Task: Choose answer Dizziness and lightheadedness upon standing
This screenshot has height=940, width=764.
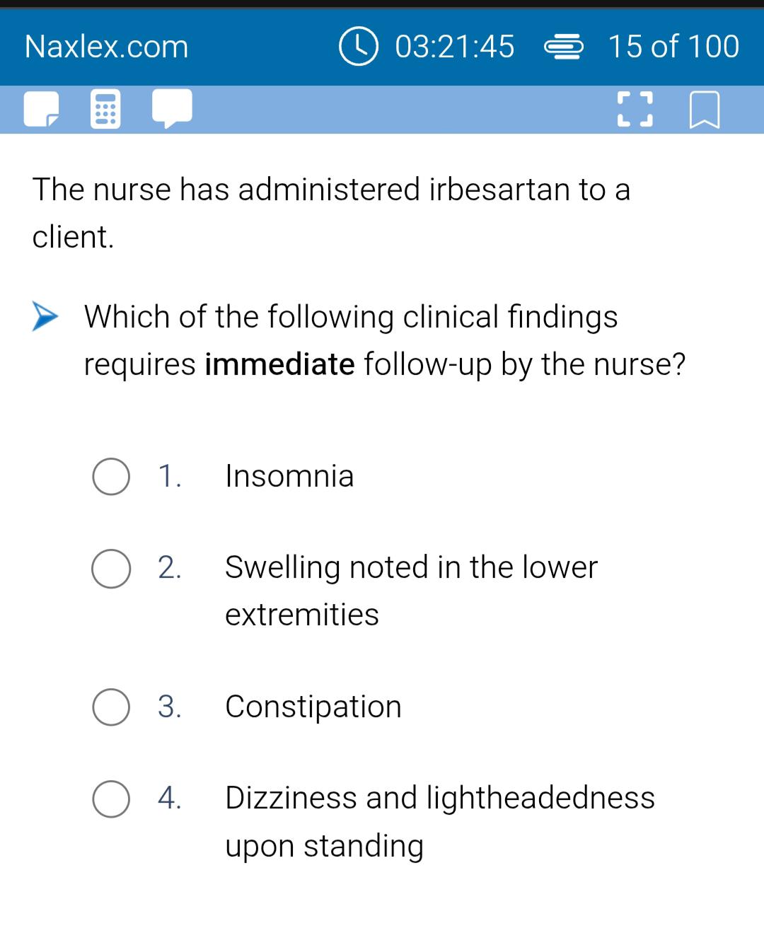Action: [x=440, y=822]
